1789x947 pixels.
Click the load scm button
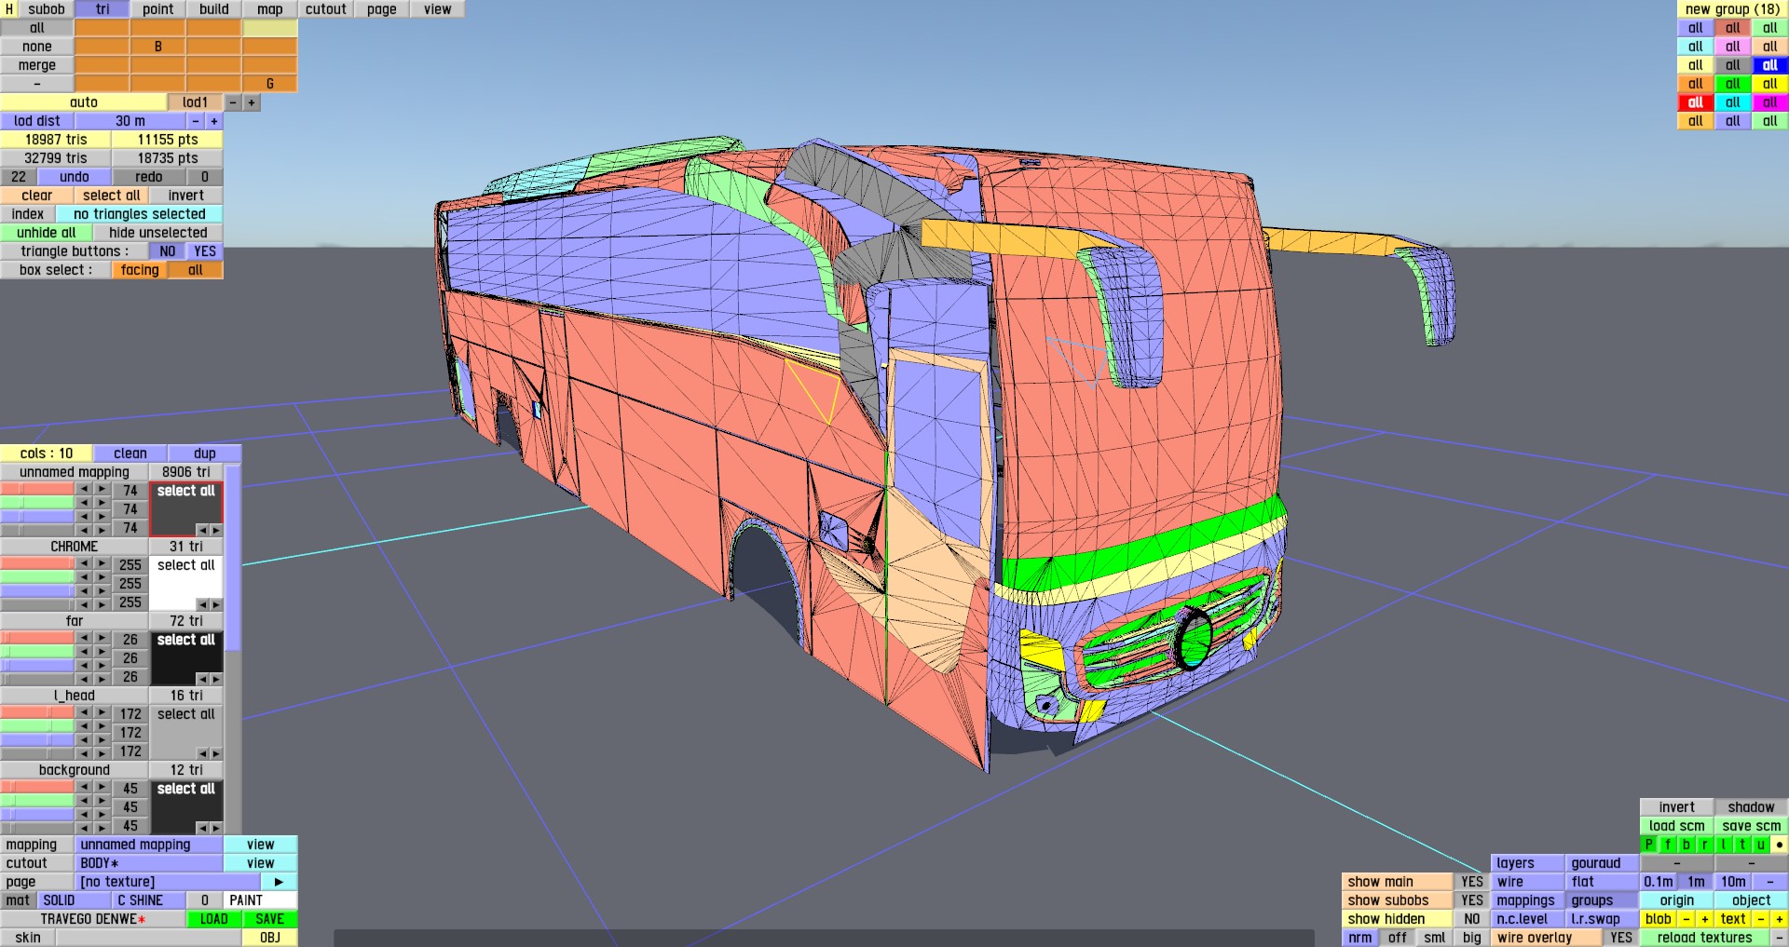click(1677, 826)
